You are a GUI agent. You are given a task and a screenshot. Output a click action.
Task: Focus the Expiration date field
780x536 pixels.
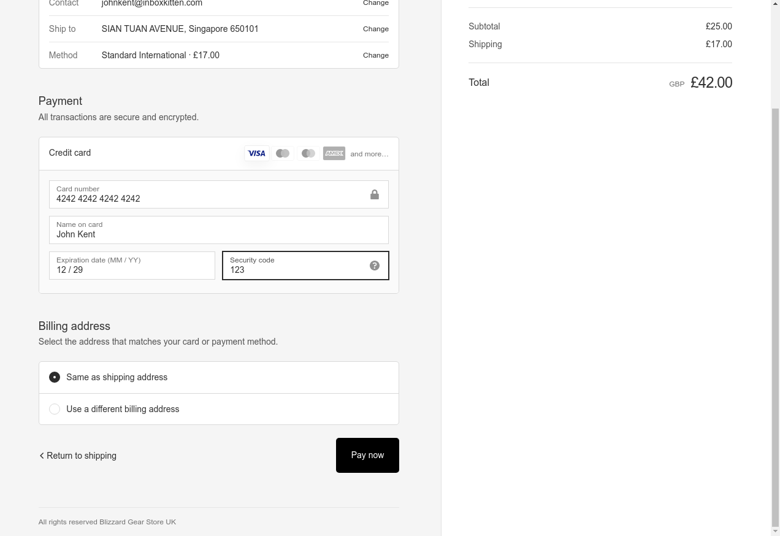[132, 266]
